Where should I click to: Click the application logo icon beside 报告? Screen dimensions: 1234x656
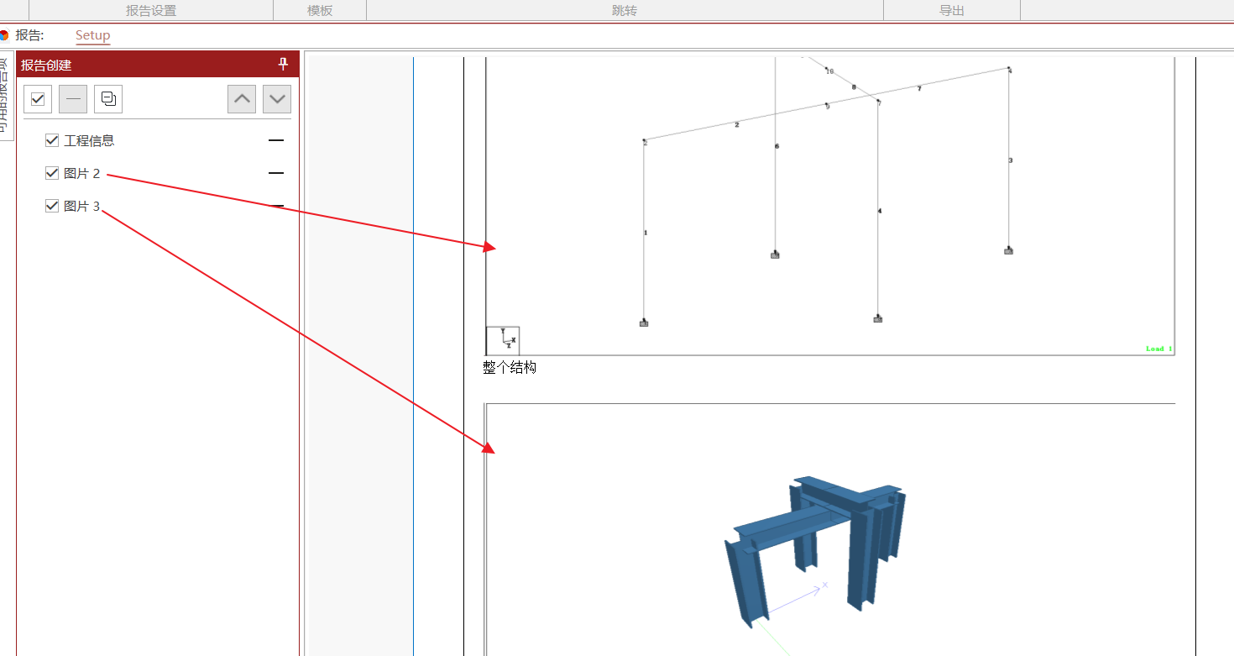click(x=3, y=35)
